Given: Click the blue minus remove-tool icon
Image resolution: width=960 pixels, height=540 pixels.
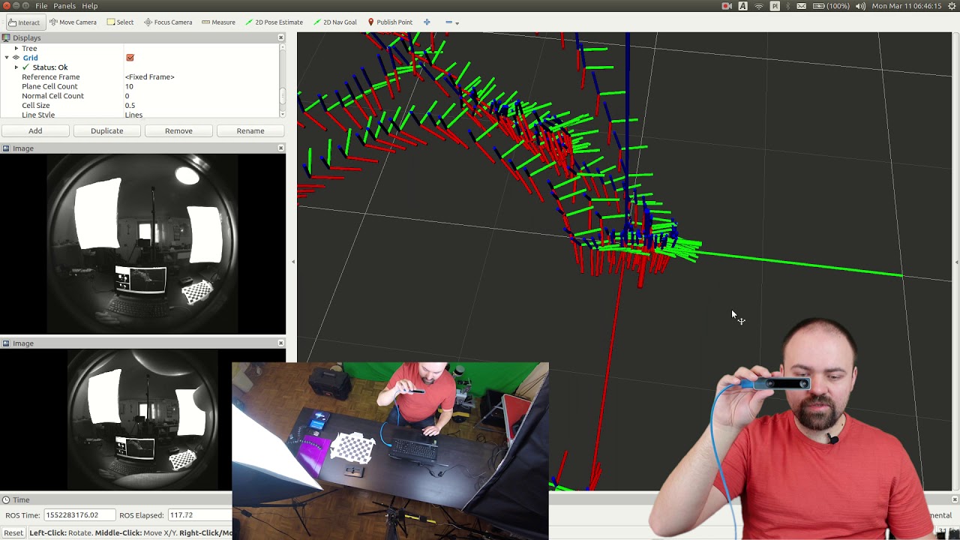Looking at the screenshot, I should point(448,22).
